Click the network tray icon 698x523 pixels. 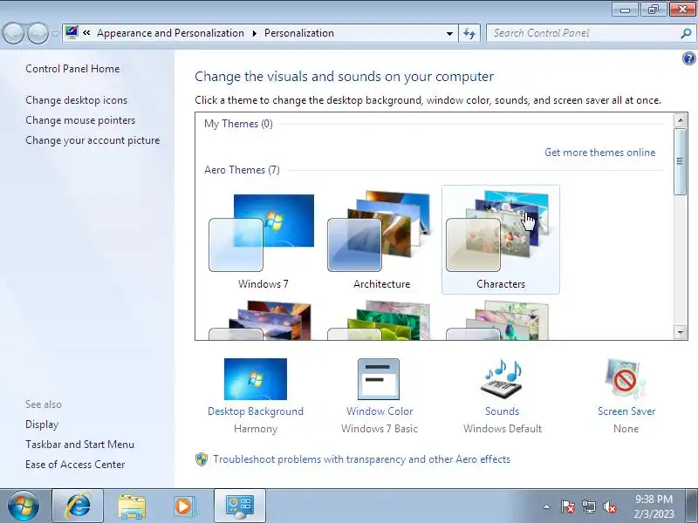(x=589, y=506)
